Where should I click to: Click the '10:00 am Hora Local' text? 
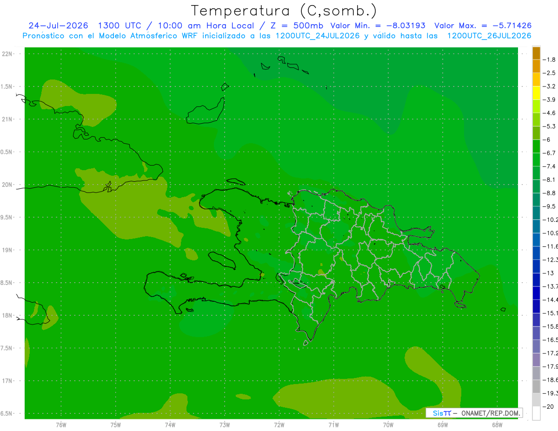206,26
